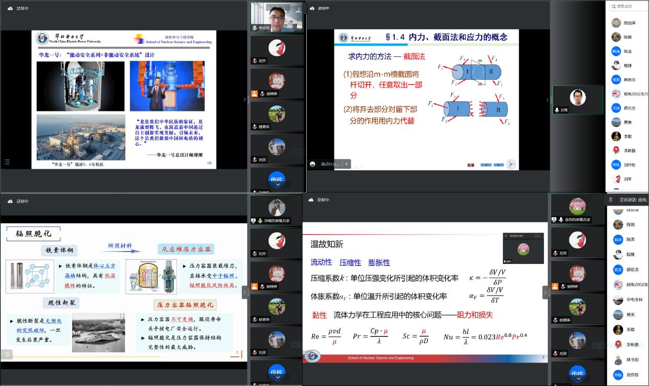Screen dimensions: 649x386
Task: Toggle microphone icon on 张钰浩's video tile
Action: pos(254,28)
